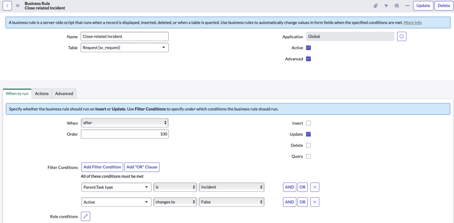This screenshot has height=223, width=454.
Task: Uncheck the Active checkbox
Action: 308,48
